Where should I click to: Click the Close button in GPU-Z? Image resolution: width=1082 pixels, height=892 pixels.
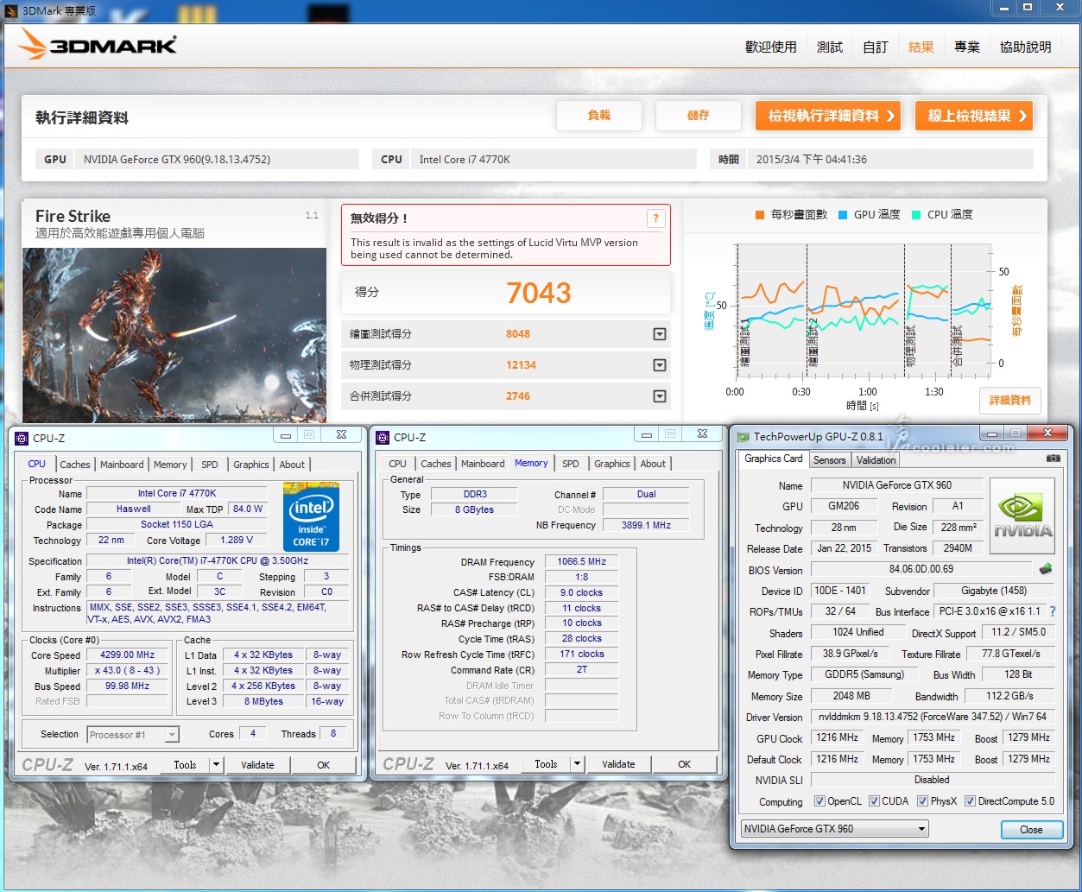pos(1031,830)
